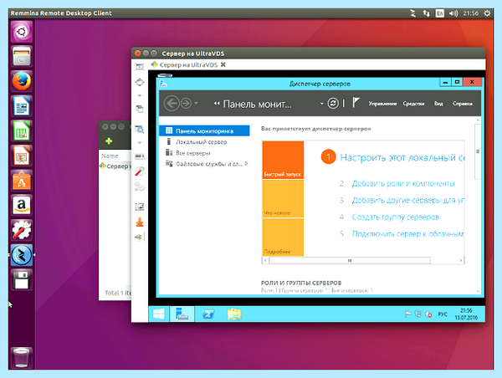Select 'Сервер' entry in Remmina connection list
The width and height of the screenshot is (502, 378).
pyautogui.click(x=115, y=166)
